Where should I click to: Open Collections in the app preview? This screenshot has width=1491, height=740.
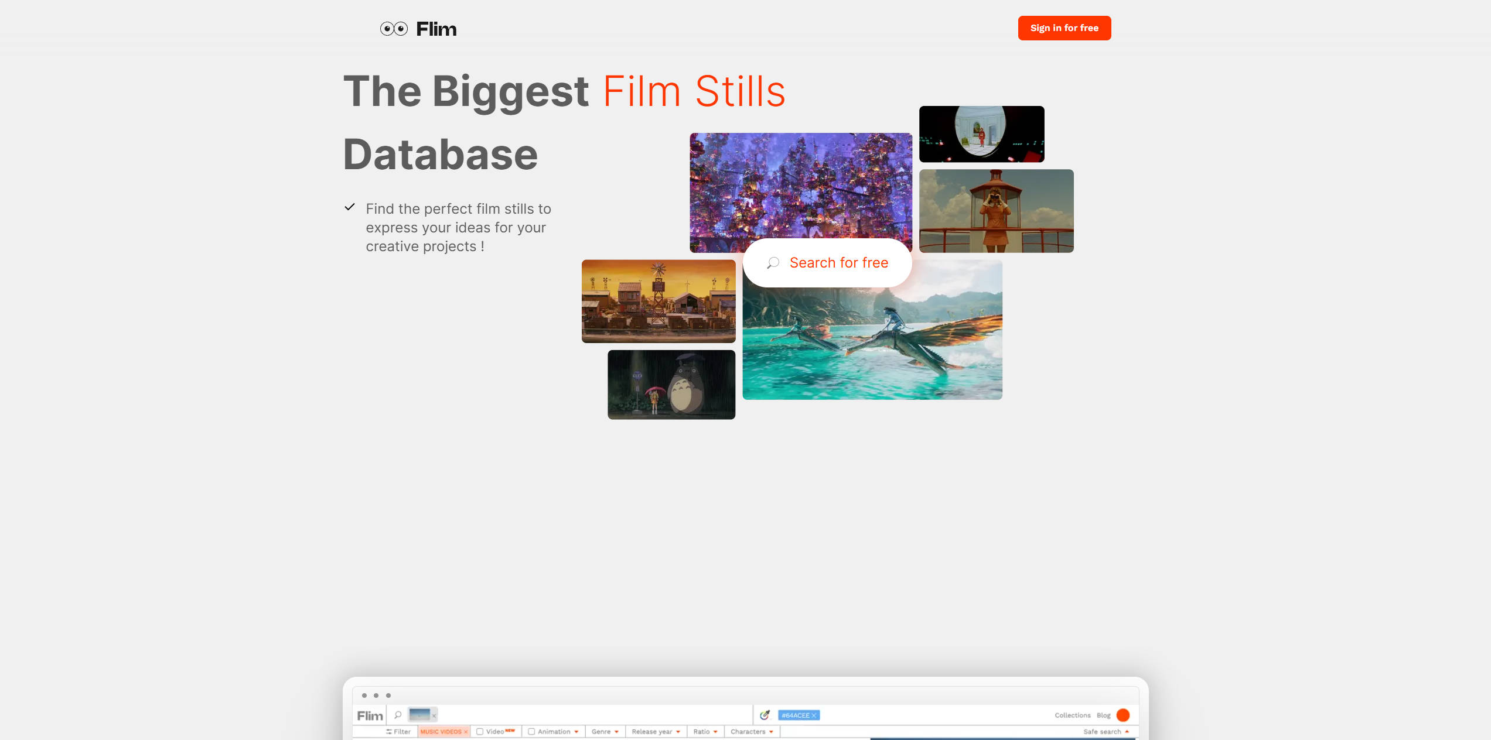(x=1072, y=715)
